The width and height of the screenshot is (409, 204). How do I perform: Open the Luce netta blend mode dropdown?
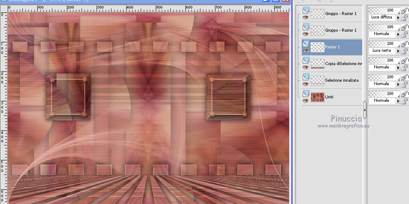(x=398, y=51)
